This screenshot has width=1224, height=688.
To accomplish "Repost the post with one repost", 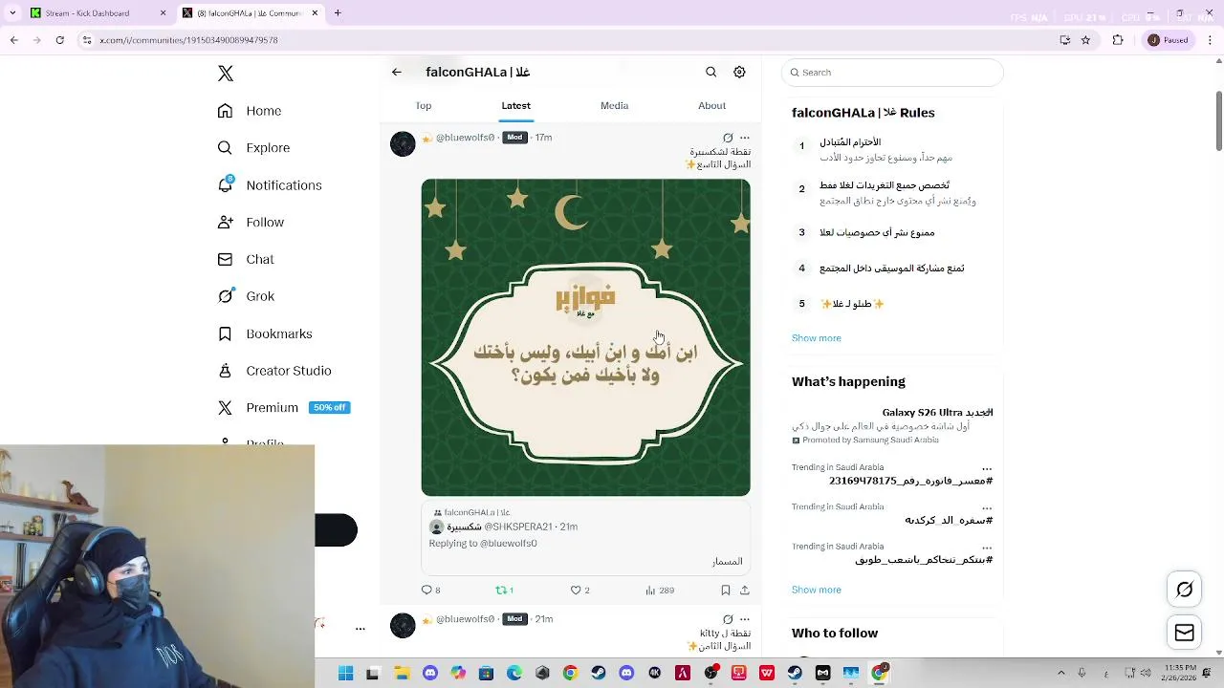I will 504,591.
